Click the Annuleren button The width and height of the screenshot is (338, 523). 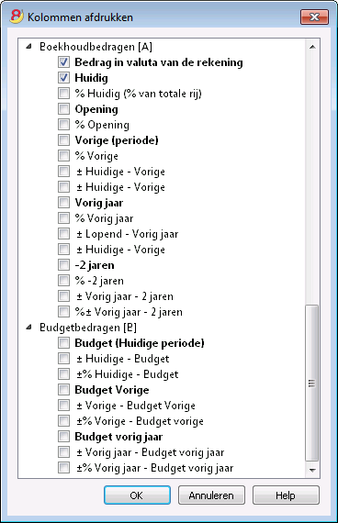pyautogui.click(x=211, y=495)
